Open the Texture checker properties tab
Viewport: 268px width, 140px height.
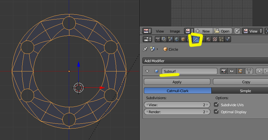tap(215, 40)
